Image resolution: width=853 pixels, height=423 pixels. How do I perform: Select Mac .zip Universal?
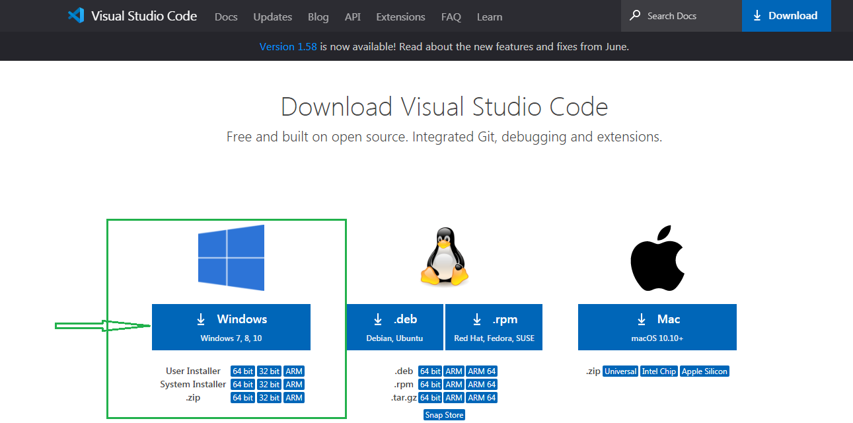pyautogui.click(x=620, y=371)
